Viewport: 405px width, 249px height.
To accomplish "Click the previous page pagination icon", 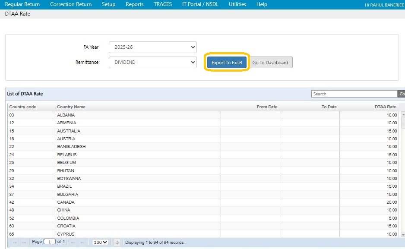I will (24, 243).
